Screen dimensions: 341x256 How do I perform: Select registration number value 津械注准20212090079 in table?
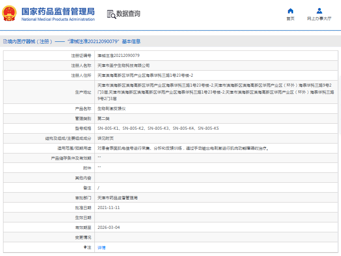(x=118, y=56)
